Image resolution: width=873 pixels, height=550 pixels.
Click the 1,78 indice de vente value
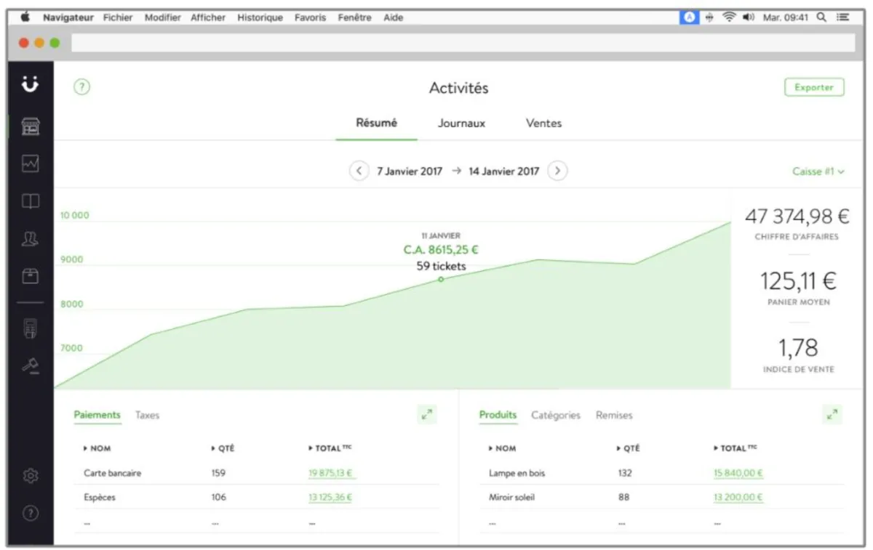pyautogui.click(x=798, y=347)
